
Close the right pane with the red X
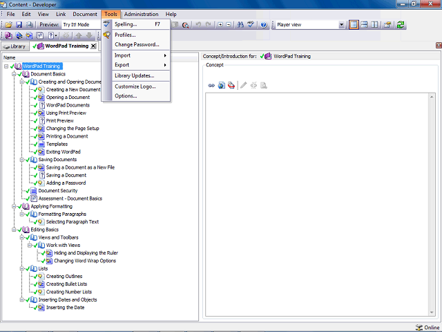(x=439, y=45)
